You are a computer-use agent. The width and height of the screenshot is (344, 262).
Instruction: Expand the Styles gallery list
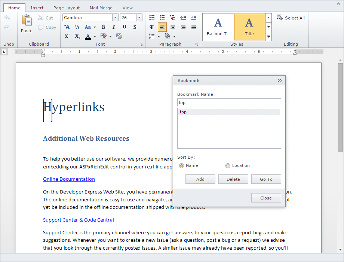268,36
